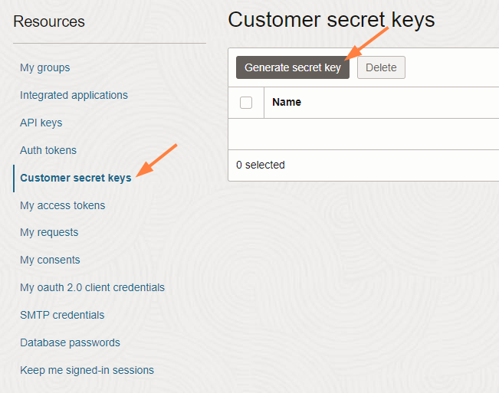499x393 pixels.
Task: Click the Name column header
Action: pyautogui.click(x=287, y=102)
